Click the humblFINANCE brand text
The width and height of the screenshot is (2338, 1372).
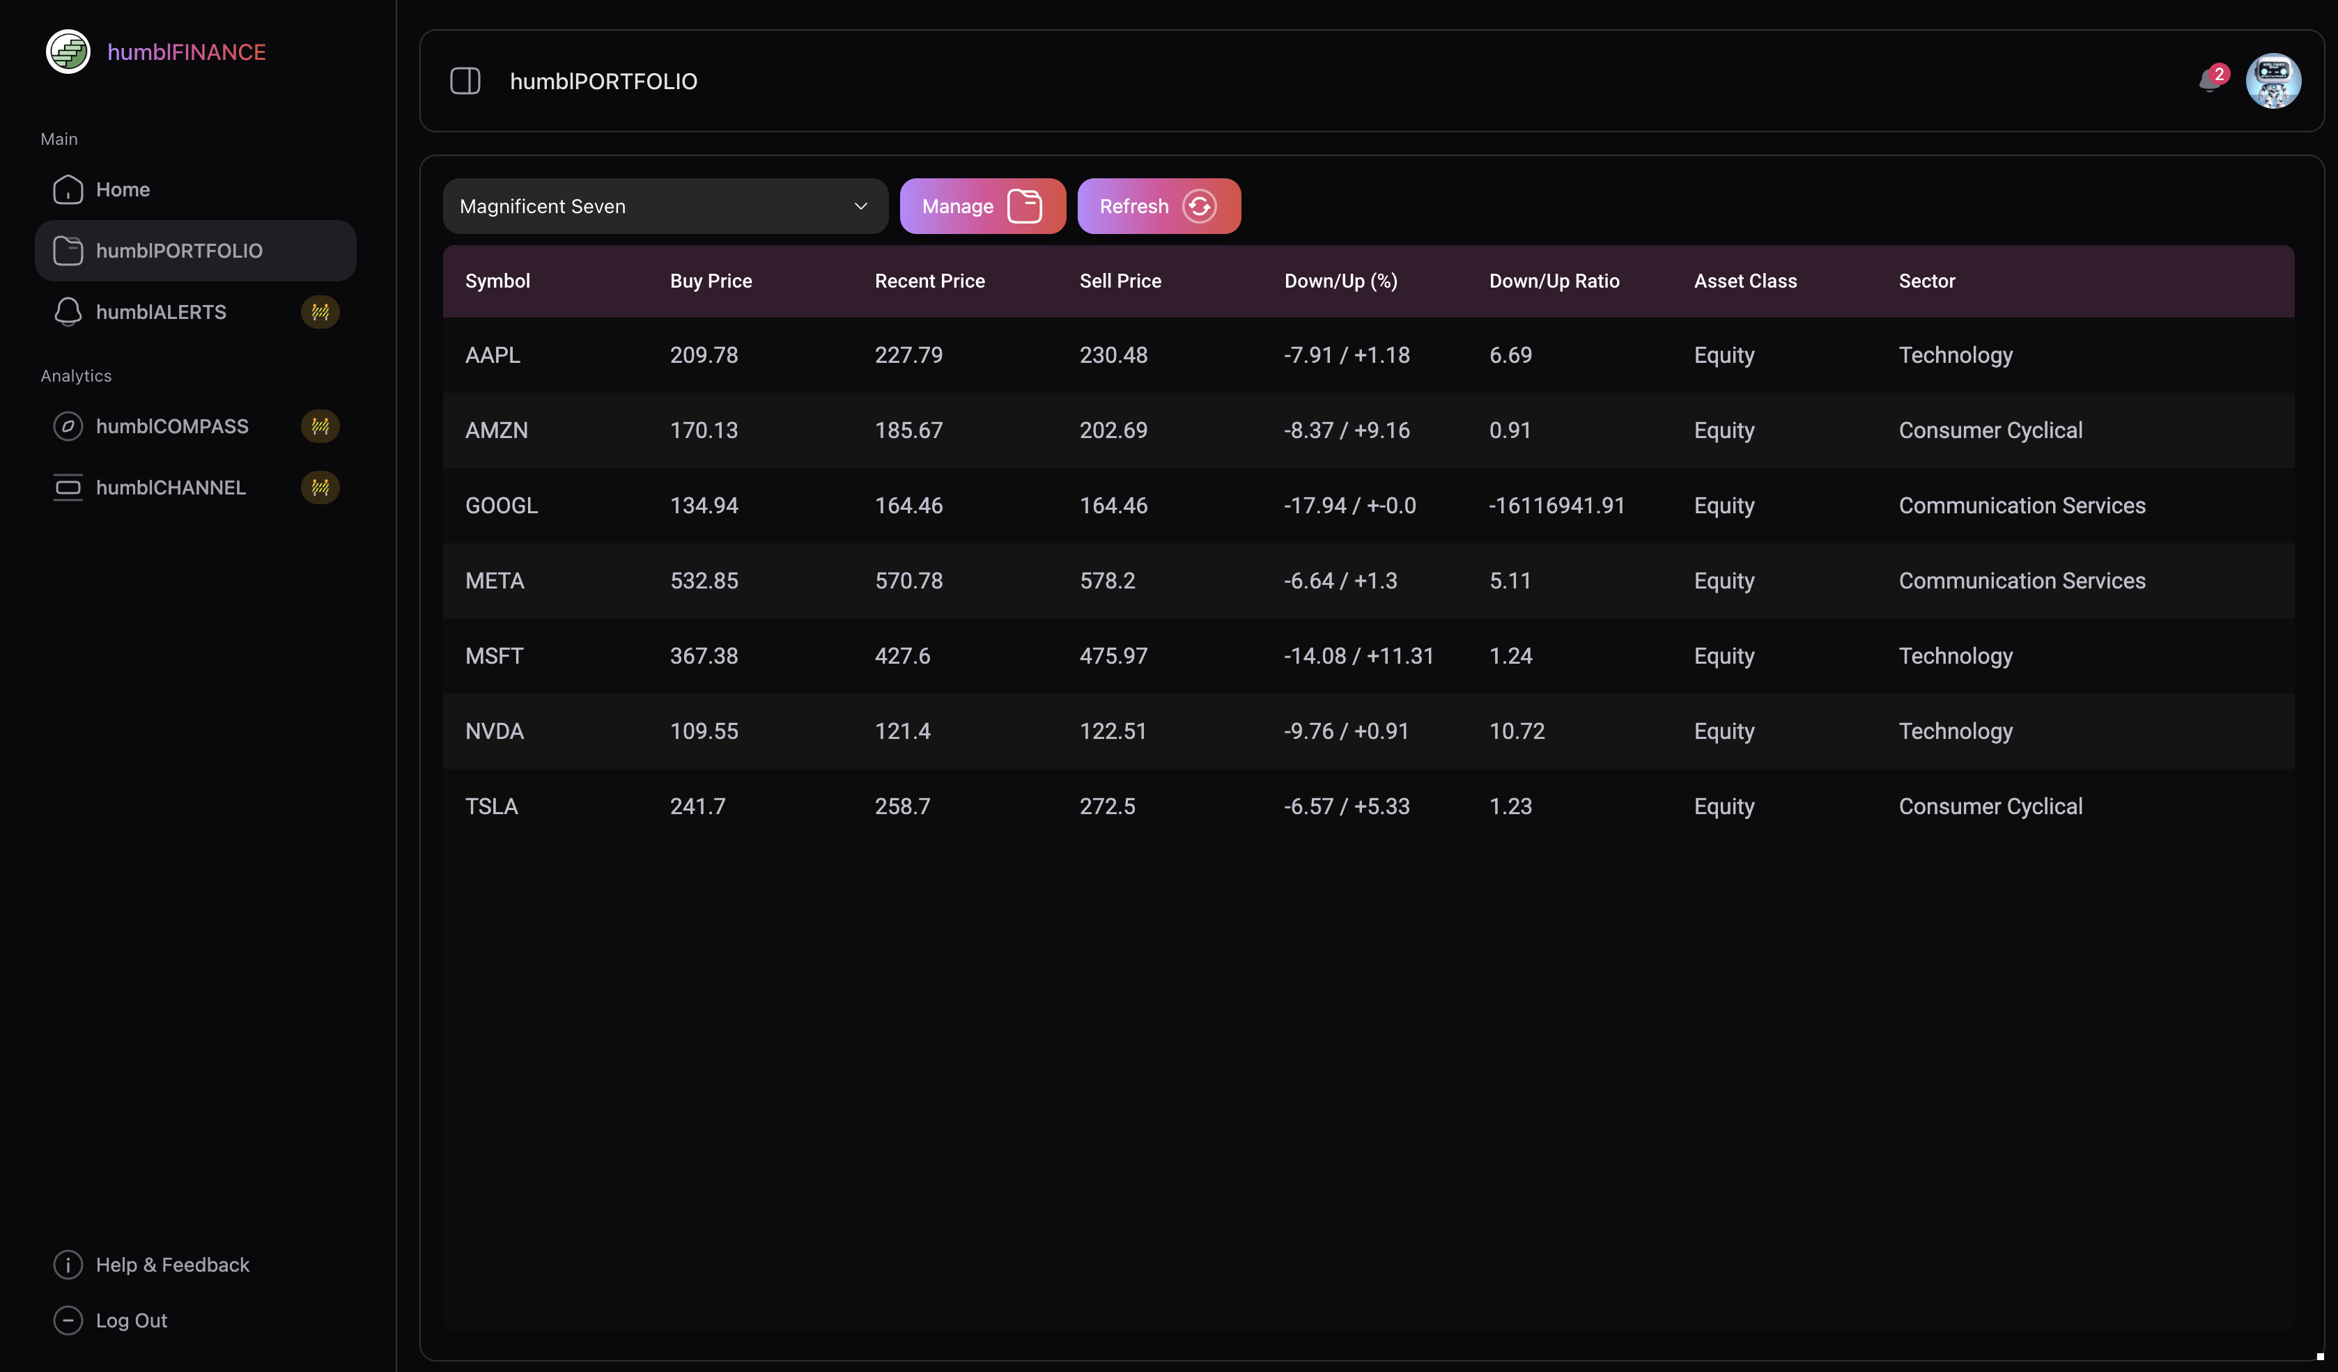click(187, 52)
